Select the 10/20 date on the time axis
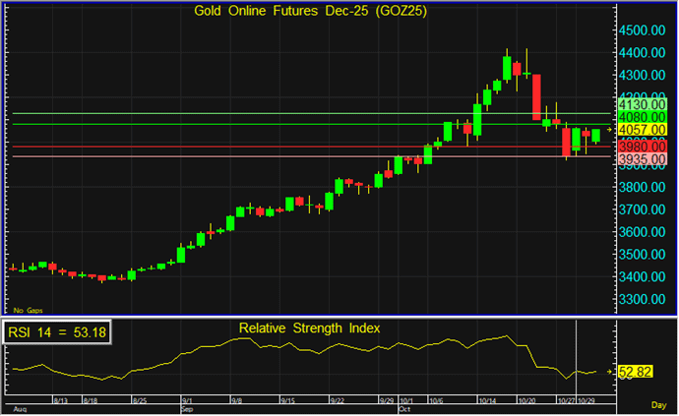Viewport: 679px width, 416px height. [527, 401]
